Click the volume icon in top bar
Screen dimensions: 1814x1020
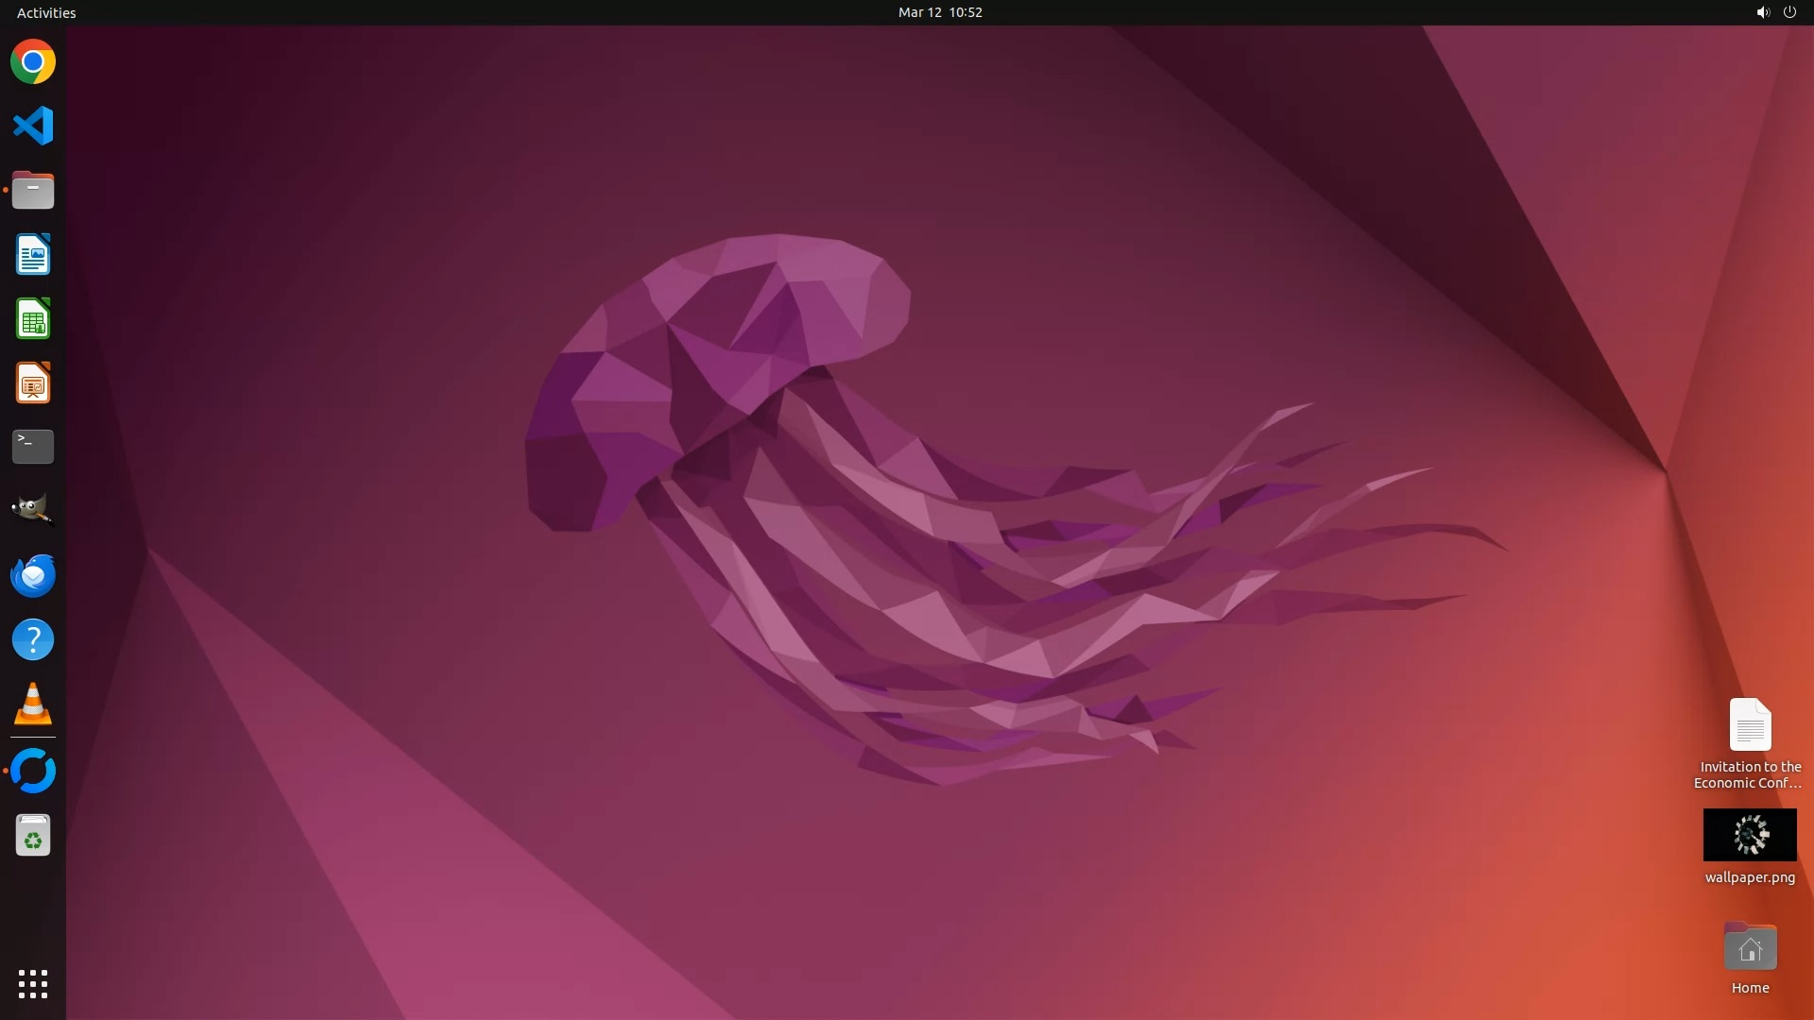[1762, 12]
